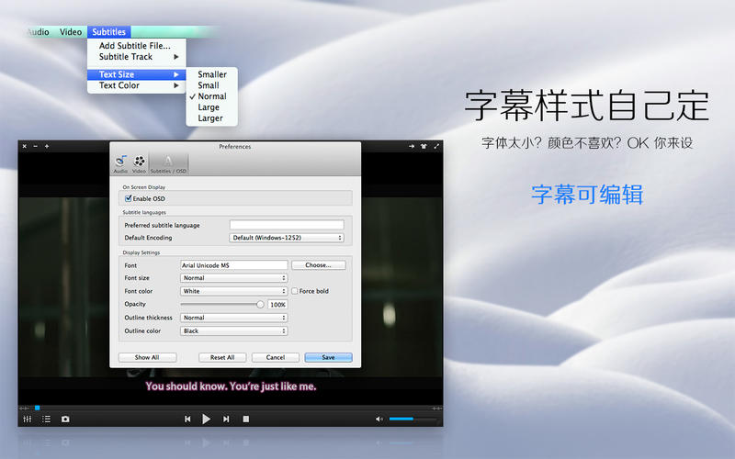Adjust the Opacity slider knob

coord(260,305)
